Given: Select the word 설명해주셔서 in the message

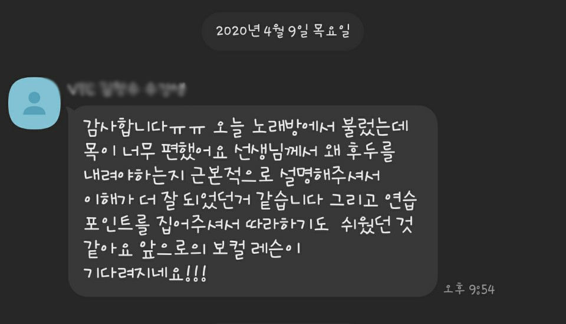Looking at the screenshot, I should (330, 176).
